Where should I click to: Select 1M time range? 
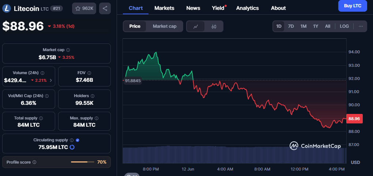(x=303, y=26)
